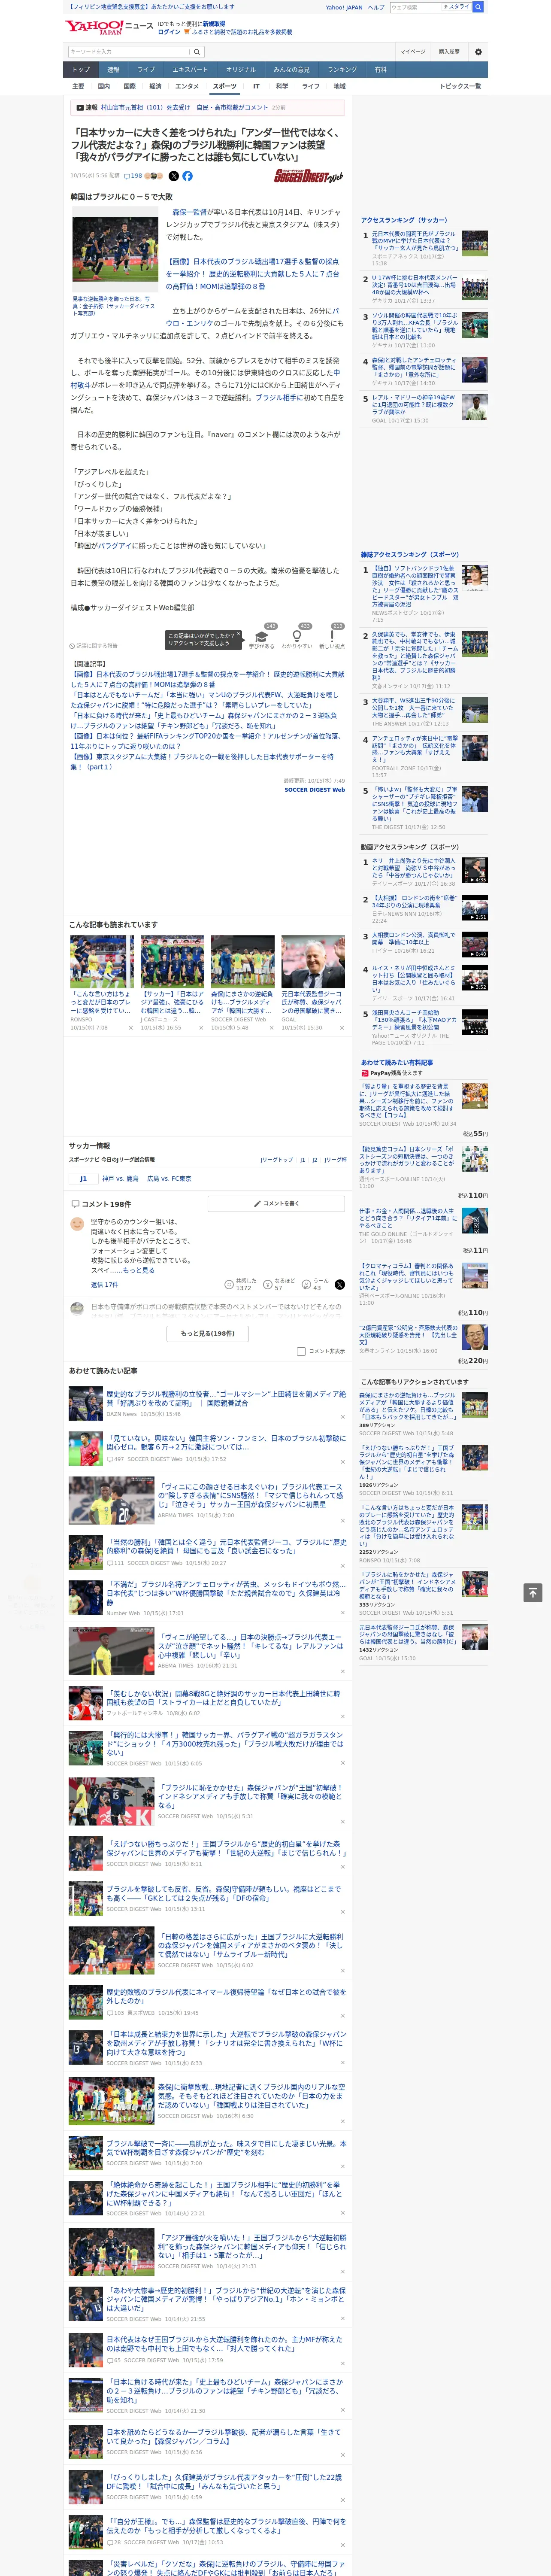Select the 速報 main navigation tab

pyautogui.click(x=113, y=70)
